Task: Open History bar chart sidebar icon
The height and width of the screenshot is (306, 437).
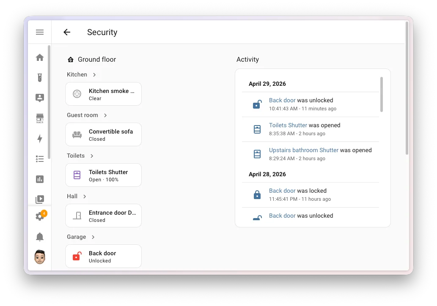Action: 40,179
